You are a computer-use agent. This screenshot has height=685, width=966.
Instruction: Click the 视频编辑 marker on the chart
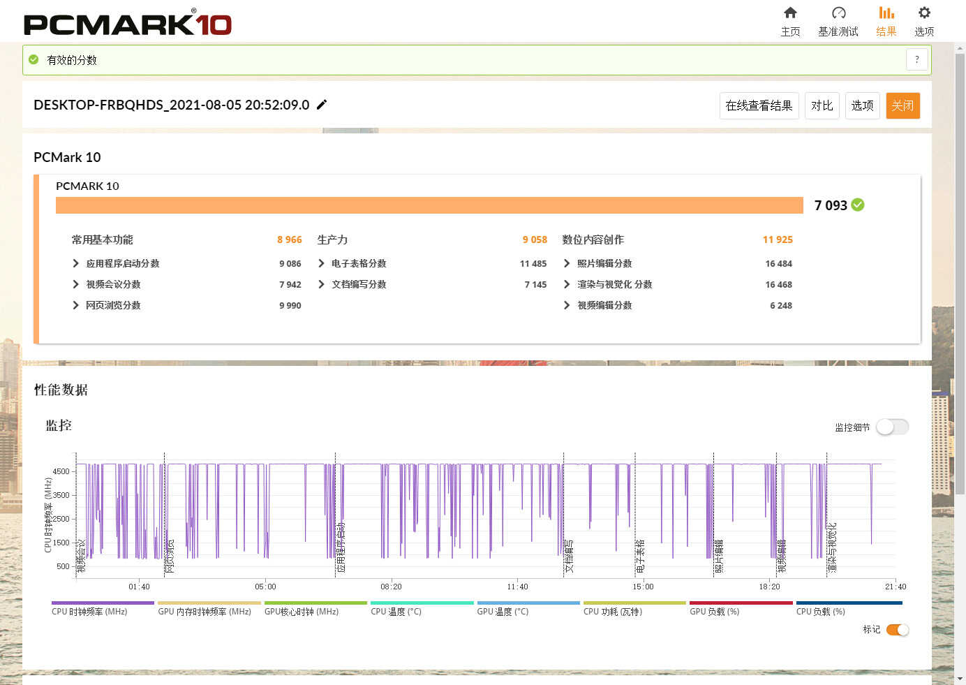pyautogui.click(x=782, y=556)
